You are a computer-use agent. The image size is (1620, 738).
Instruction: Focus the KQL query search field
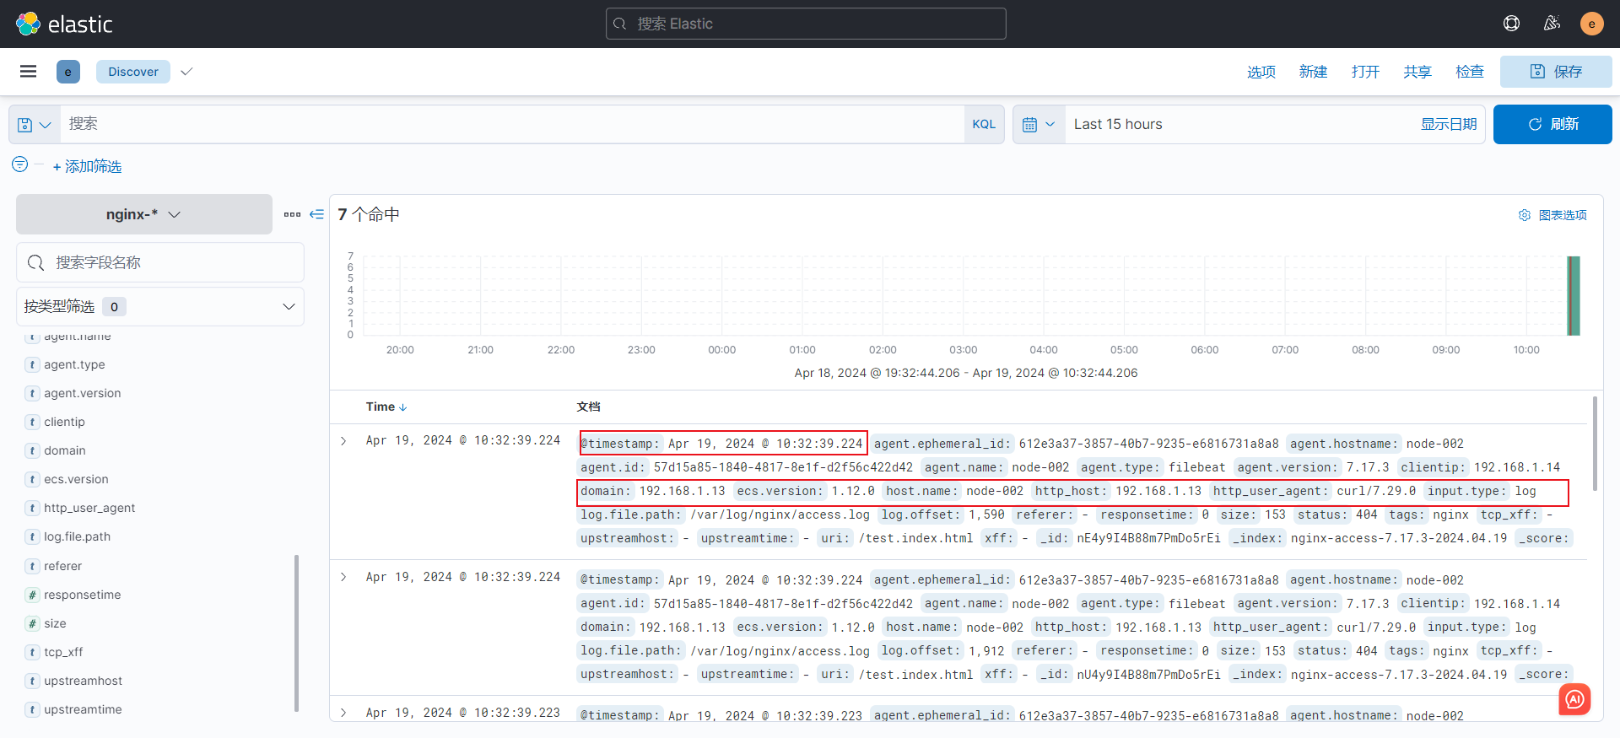point(512,125)
